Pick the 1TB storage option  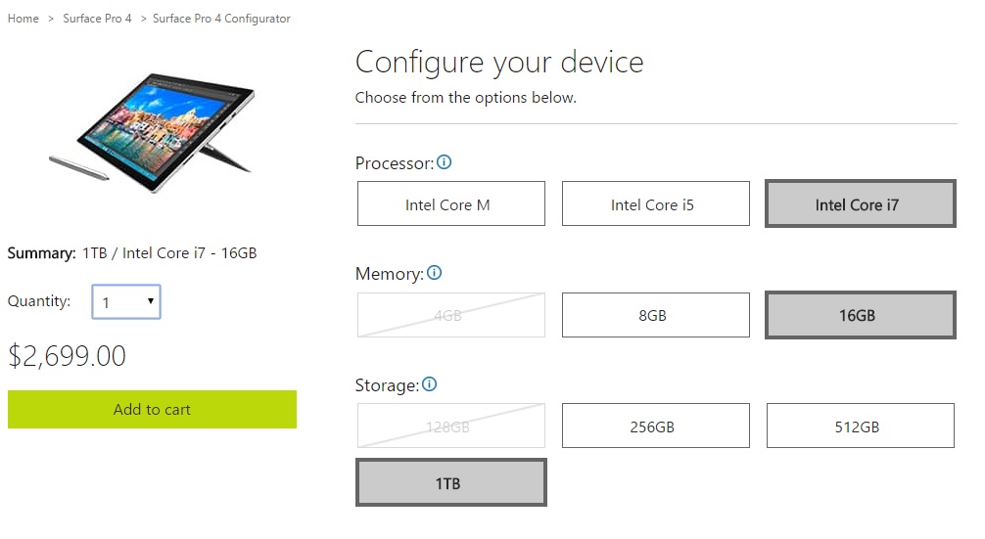coord(450,483)
